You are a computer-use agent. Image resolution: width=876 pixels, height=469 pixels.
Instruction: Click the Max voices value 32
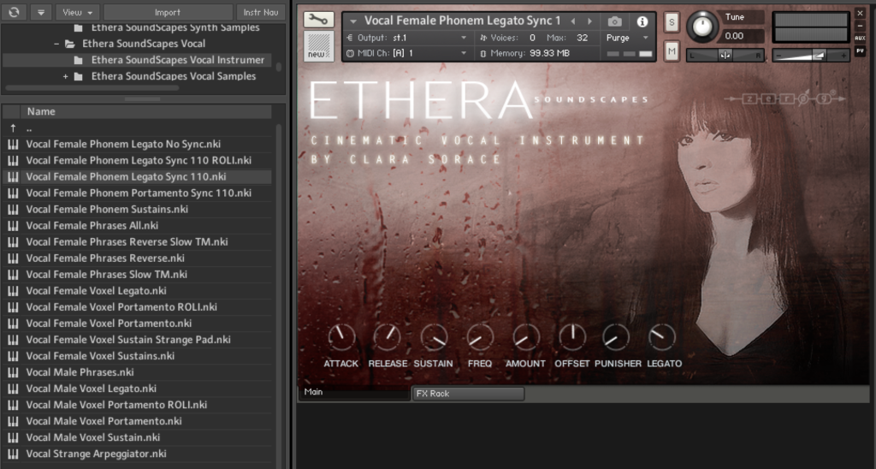point(582,38)
